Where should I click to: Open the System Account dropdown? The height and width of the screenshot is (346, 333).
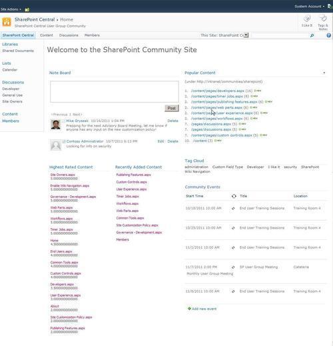click(x=309, y=7)
